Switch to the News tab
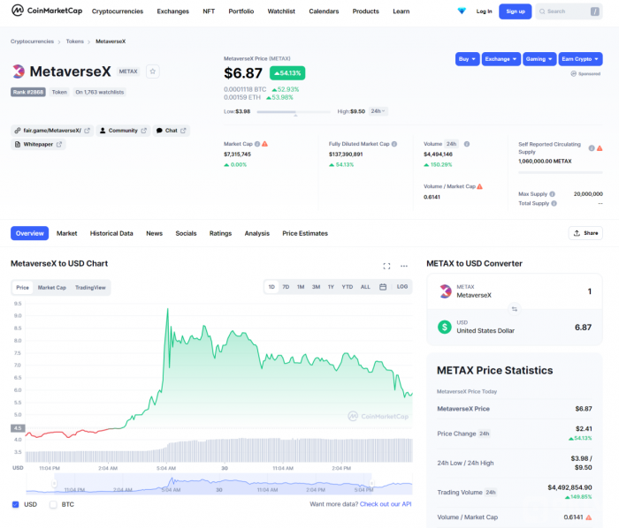 (155, 233)
